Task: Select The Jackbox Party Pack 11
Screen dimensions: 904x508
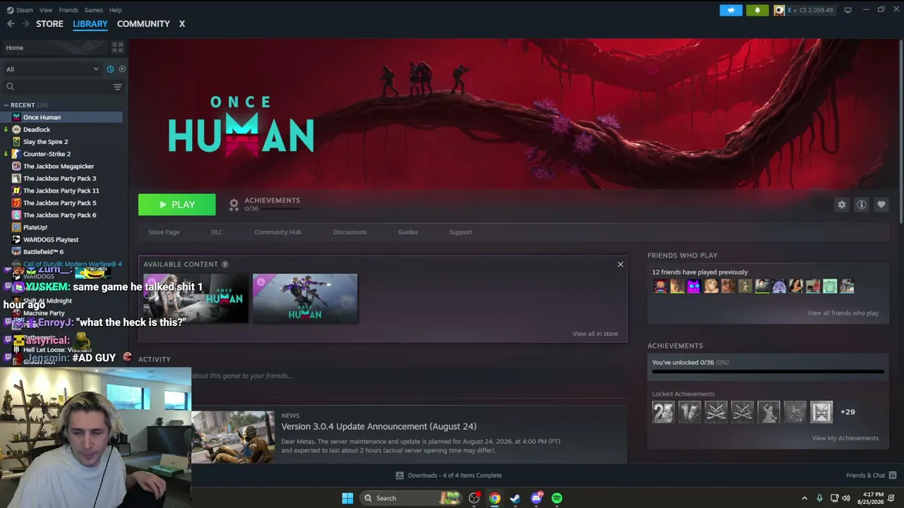Action: pyautogui.click(x=61, y=190)
